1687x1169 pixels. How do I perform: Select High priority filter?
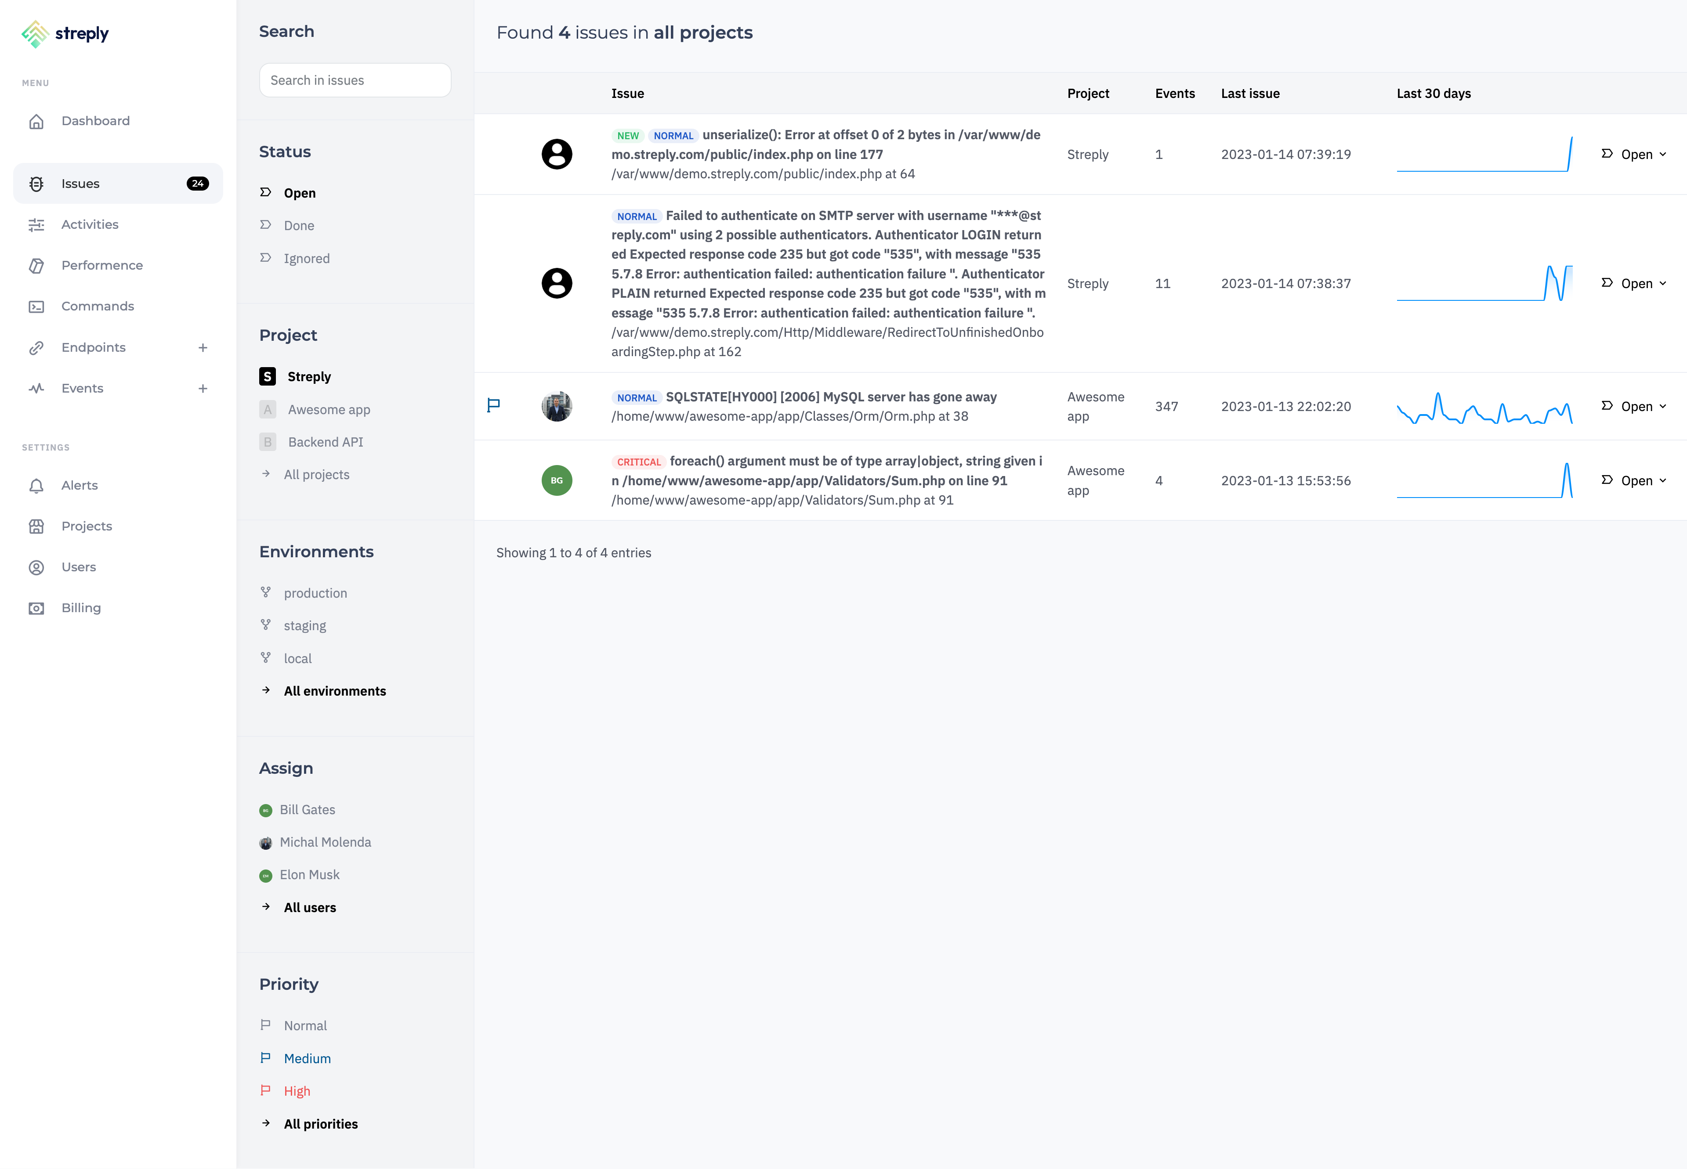(x=297, y=1091)
